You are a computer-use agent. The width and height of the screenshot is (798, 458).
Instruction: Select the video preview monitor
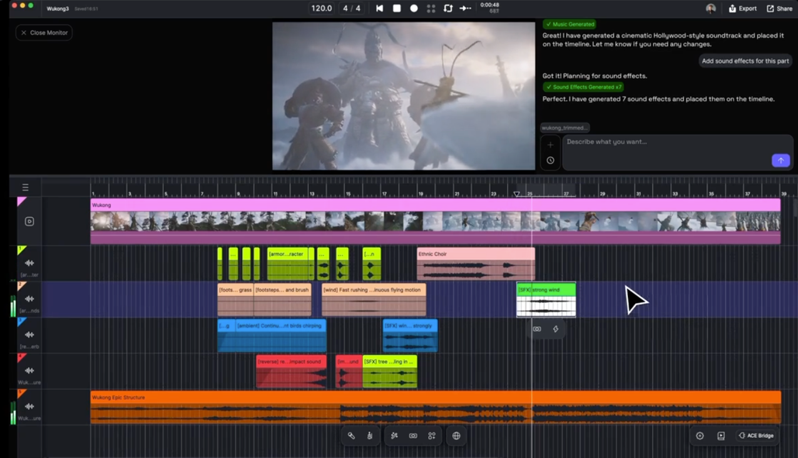(403, 96)
